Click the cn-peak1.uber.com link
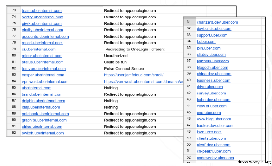272x166 pixels. 213,151
